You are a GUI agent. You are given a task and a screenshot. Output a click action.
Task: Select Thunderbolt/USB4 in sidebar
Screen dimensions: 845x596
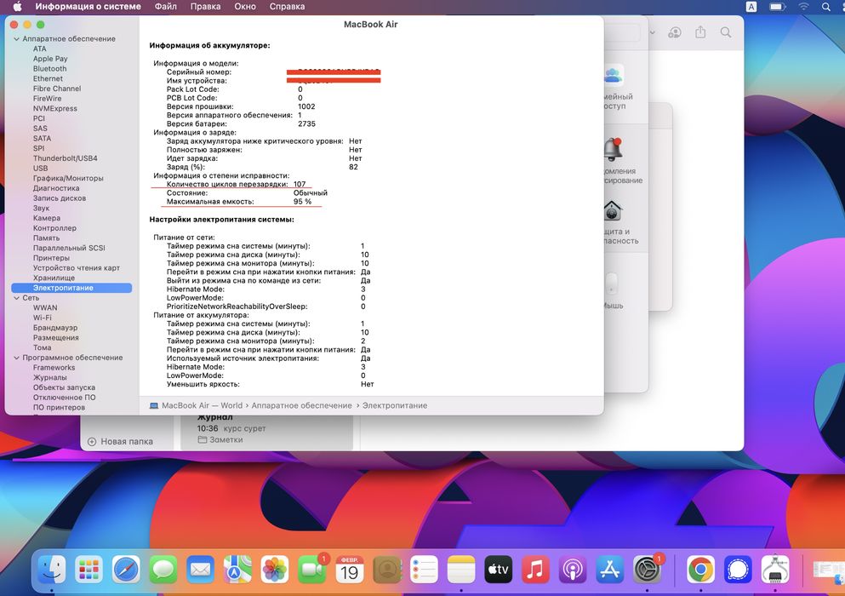click(66, 158)
